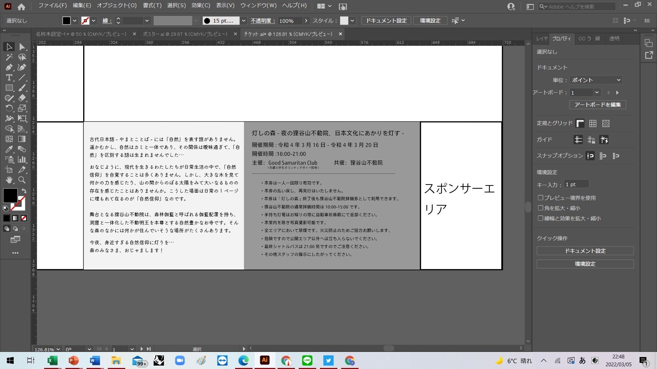Open the 効果(C) menu
Screen dimensions: 657x369
tap(201, 5)
